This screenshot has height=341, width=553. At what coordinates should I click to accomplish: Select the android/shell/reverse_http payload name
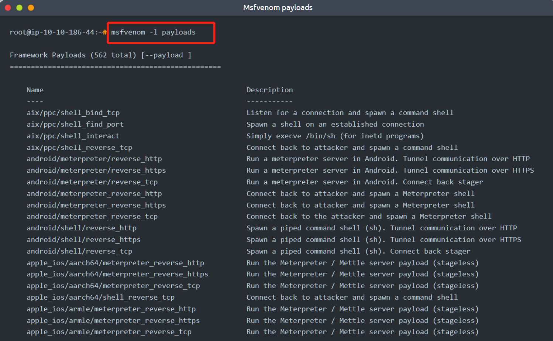coord(82,228)
